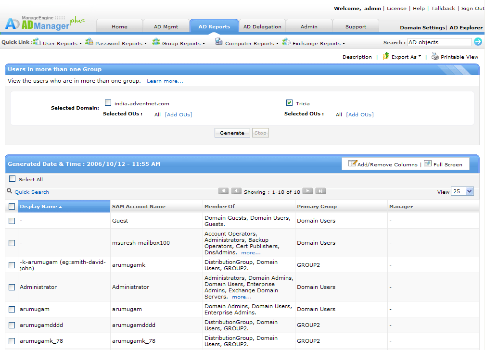Click the Password Reports icon

pyautogui.click(x=89, y=41)
